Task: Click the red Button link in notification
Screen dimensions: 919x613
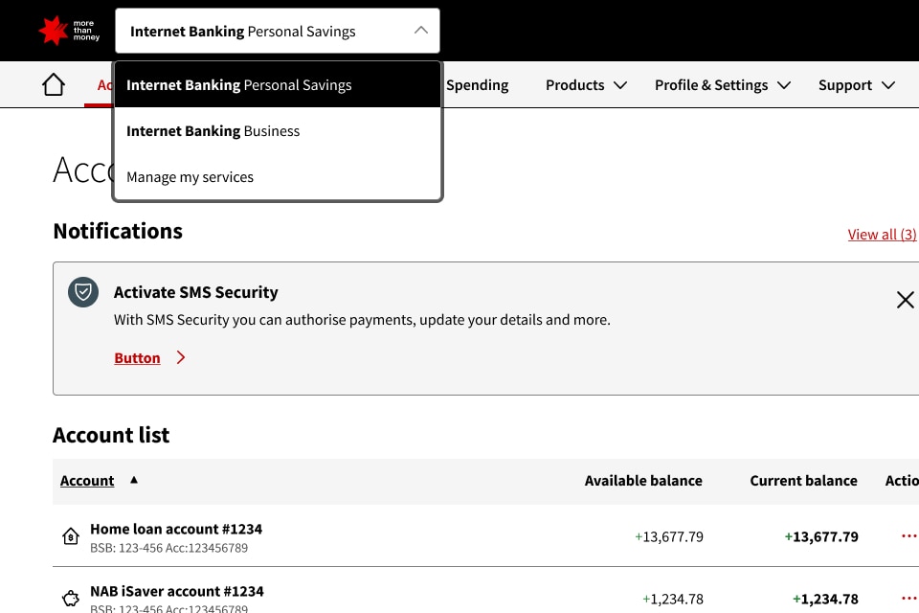Action: 137,358
